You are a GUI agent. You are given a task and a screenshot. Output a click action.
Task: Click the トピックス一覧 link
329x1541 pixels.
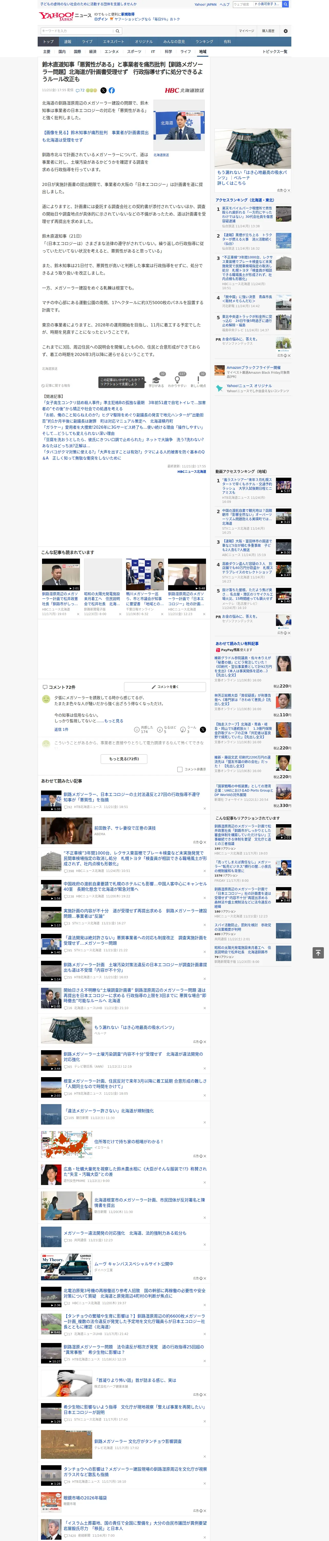tap(275, 51)
